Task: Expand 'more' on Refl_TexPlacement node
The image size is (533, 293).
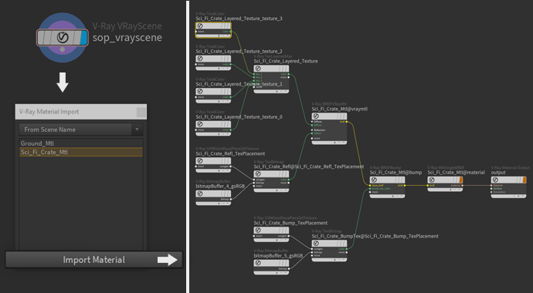Action: 197,167
